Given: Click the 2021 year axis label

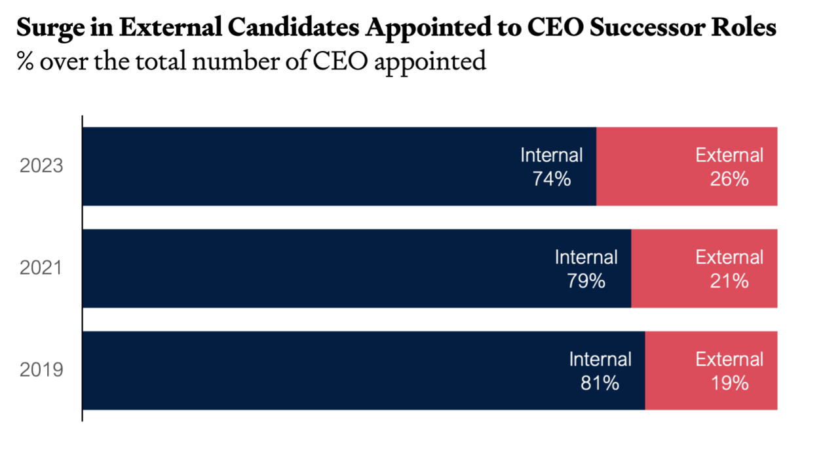Looking at the screenshot, I should (41, 268).
